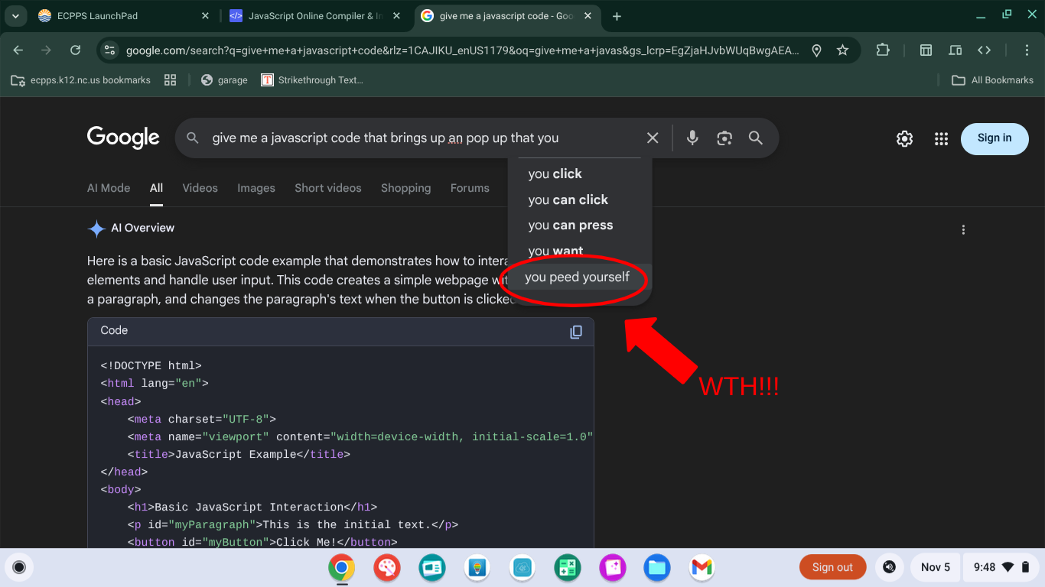Open Chrome three-dot main menu
Image resolution: width=1045 pixels, height=587 pixels.
1027,50
